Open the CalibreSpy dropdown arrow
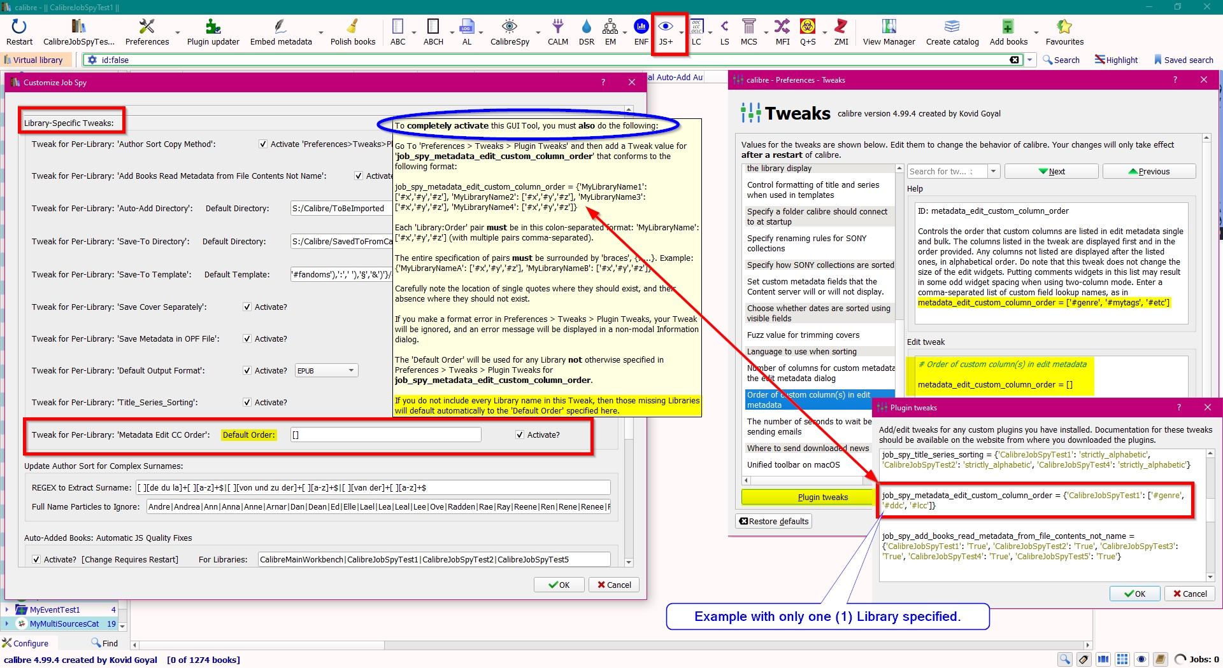Viewport: 1223px width, 668px height. (538, 32)
